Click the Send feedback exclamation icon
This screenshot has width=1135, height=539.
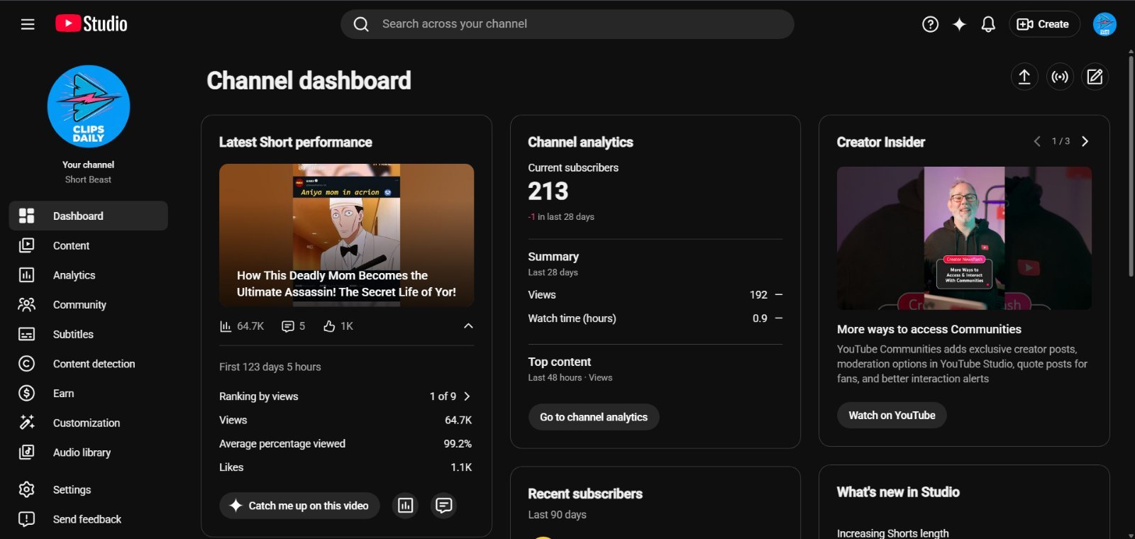pos(26,519)
